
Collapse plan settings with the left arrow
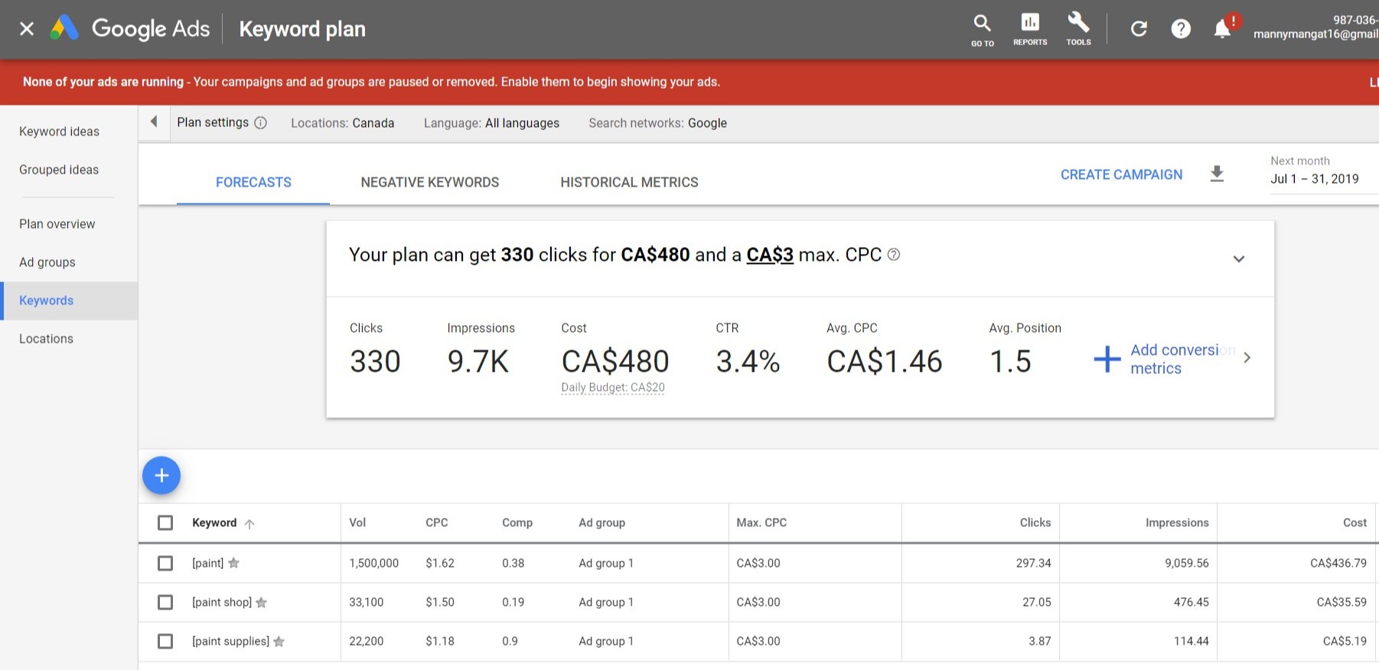pos(154,122)
